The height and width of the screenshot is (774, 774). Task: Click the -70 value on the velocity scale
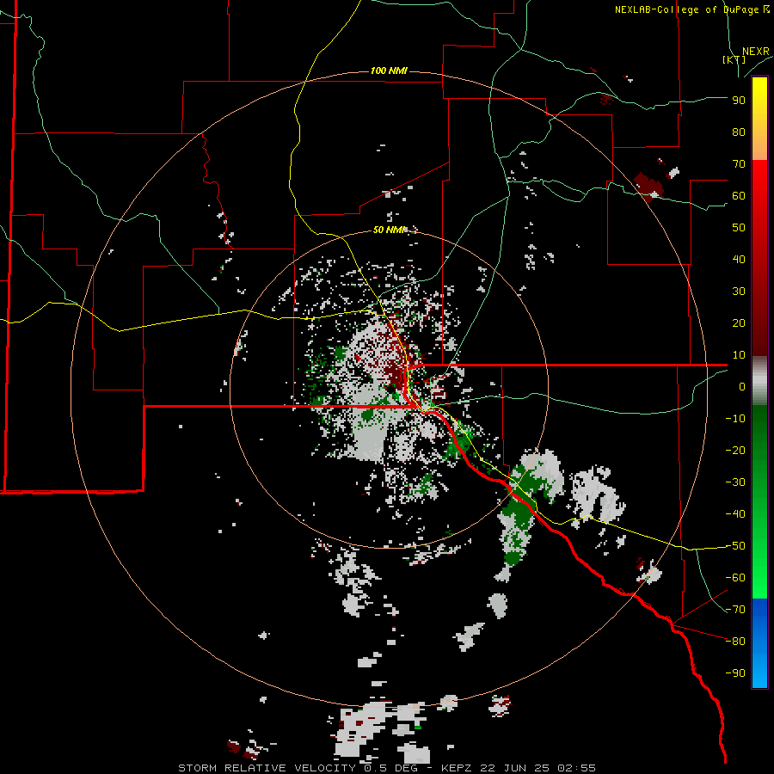point(735,610)
